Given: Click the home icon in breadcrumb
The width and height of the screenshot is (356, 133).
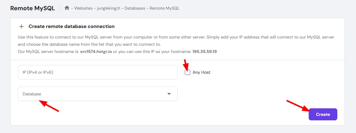Looking at the screenshot, I should point(67,8).
